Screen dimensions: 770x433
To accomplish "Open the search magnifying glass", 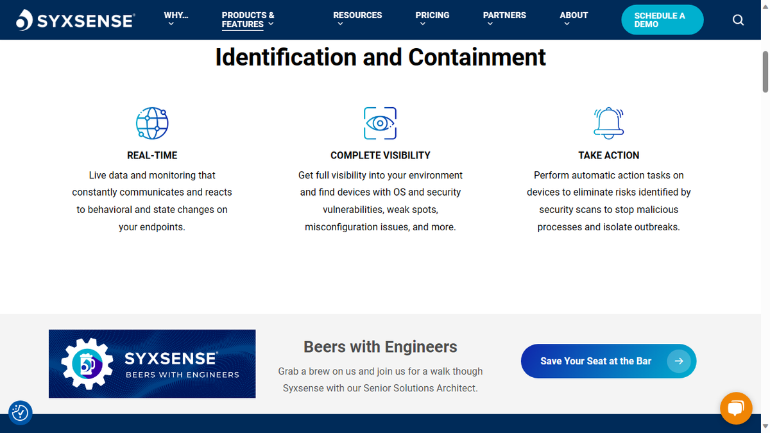I will (x=738, y=20).
